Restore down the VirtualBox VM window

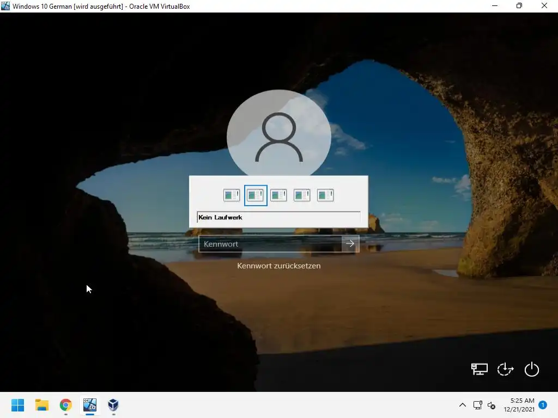pos(519,6)
